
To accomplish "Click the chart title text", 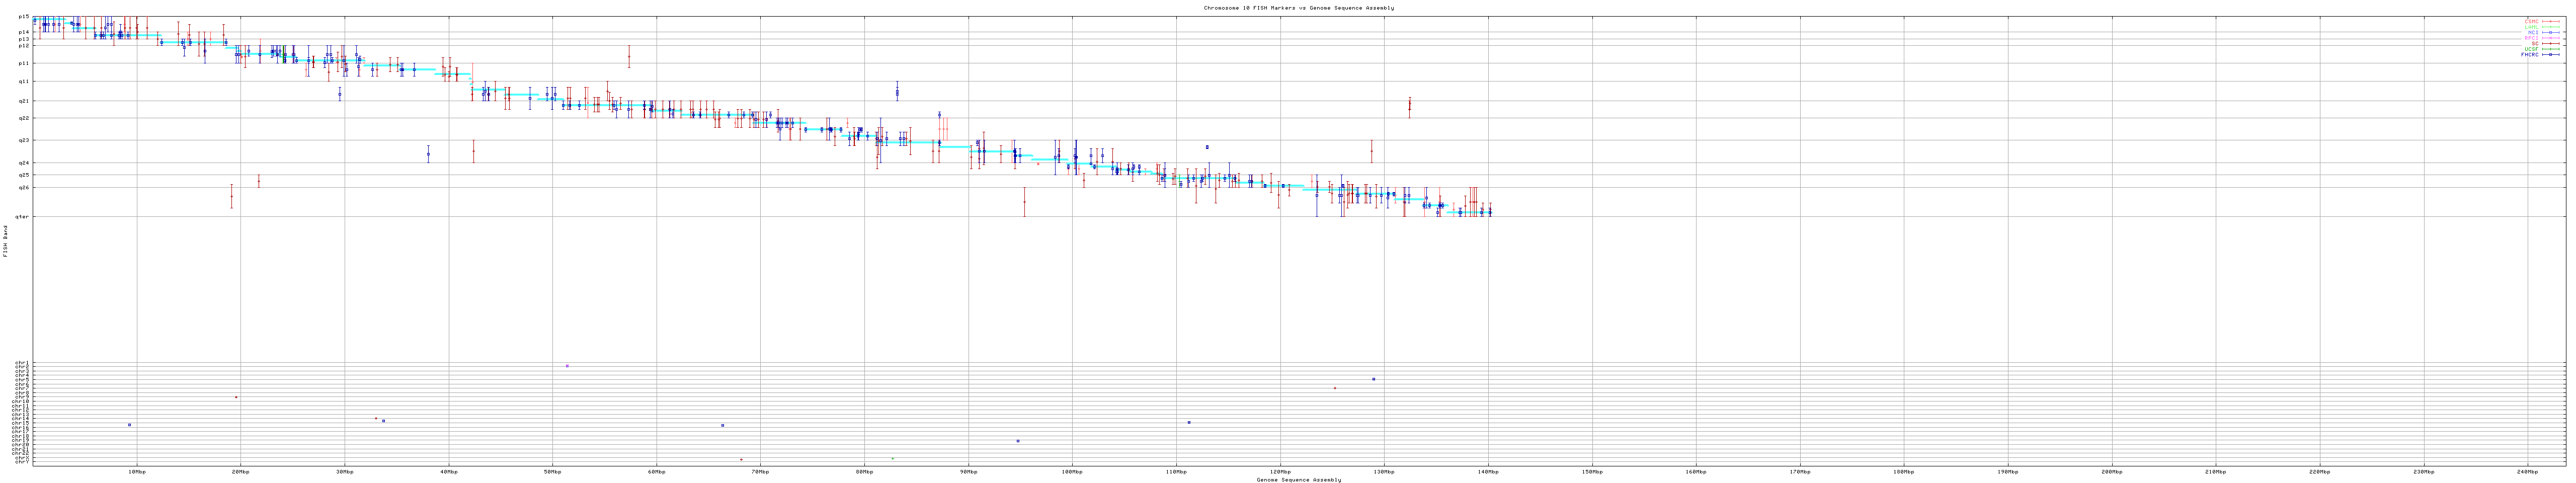I will point(1298,8).
